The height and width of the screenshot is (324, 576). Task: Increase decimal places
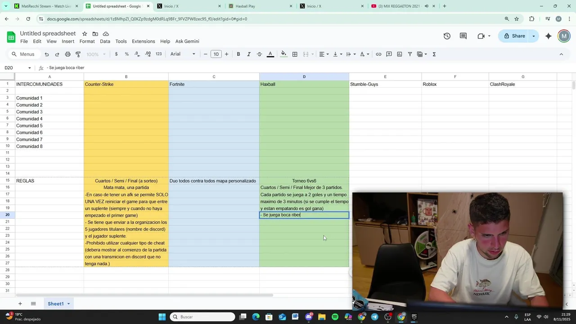[148, 54]
